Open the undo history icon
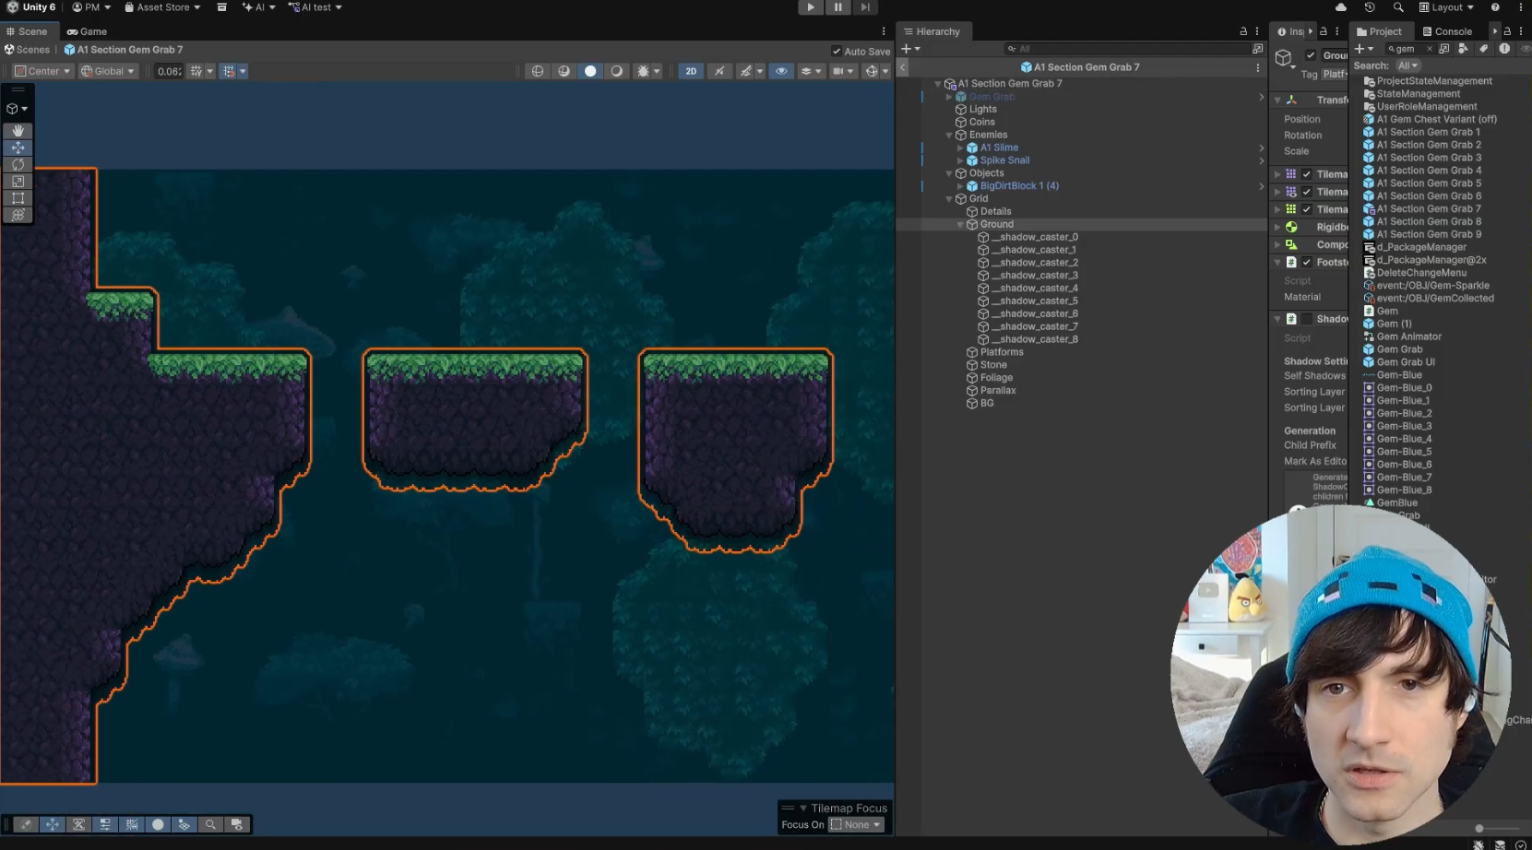Viewport: 1532px width, 850px height. click(1370, 7)
